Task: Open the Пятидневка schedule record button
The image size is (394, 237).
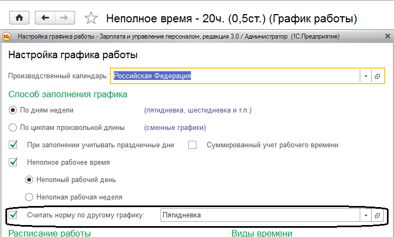Action: (x=377, y=215)
